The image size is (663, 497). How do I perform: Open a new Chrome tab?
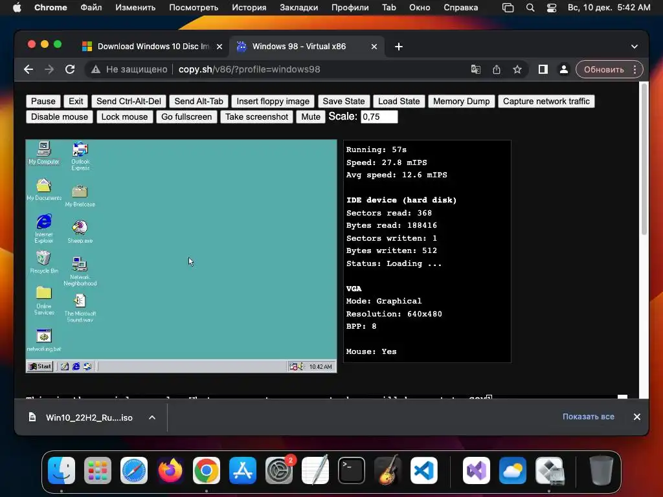click(399, 47)
